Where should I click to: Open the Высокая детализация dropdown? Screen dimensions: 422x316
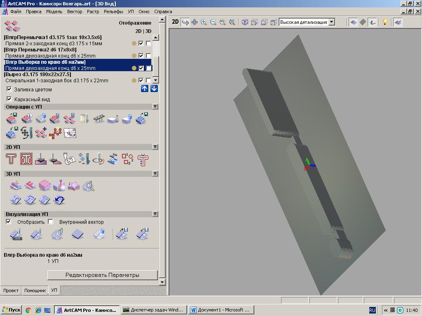(x=331, y=22)
